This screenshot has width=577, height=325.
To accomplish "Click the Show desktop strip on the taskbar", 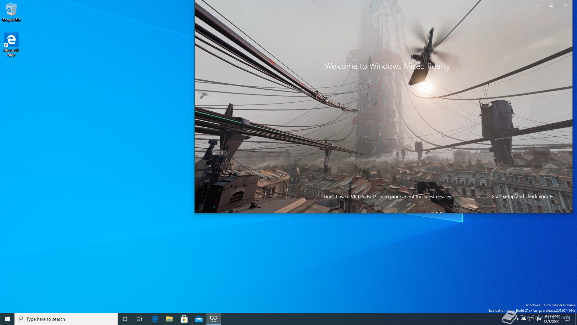I will pos(576,319).
